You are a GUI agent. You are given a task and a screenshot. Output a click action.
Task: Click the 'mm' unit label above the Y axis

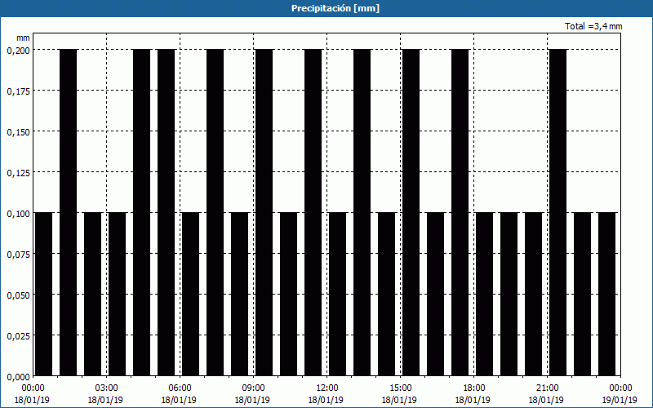point(23,38)
